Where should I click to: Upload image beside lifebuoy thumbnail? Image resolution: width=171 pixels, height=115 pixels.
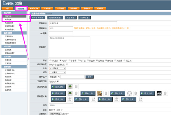(118, 93)
